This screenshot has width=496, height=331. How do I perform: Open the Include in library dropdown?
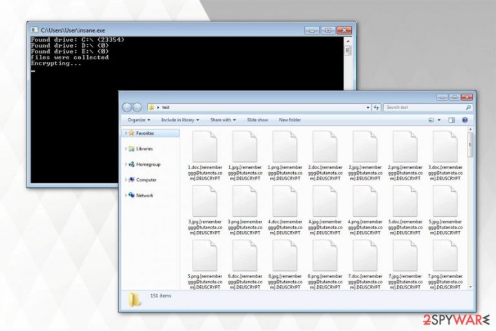(180, 120)
